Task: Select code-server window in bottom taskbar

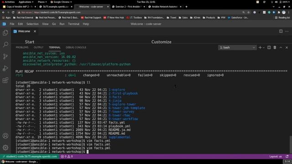Action: [20, 162]
